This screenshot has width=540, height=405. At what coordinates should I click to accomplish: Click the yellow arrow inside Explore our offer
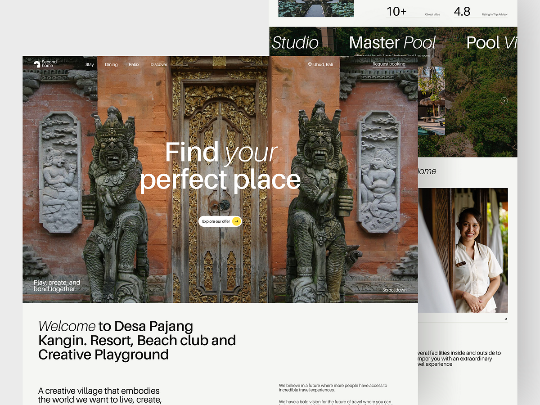pyautogui.click(x=236, y=221)
